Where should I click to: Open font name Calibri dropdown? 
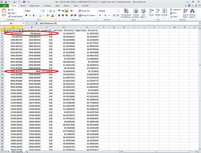point(41,11)
